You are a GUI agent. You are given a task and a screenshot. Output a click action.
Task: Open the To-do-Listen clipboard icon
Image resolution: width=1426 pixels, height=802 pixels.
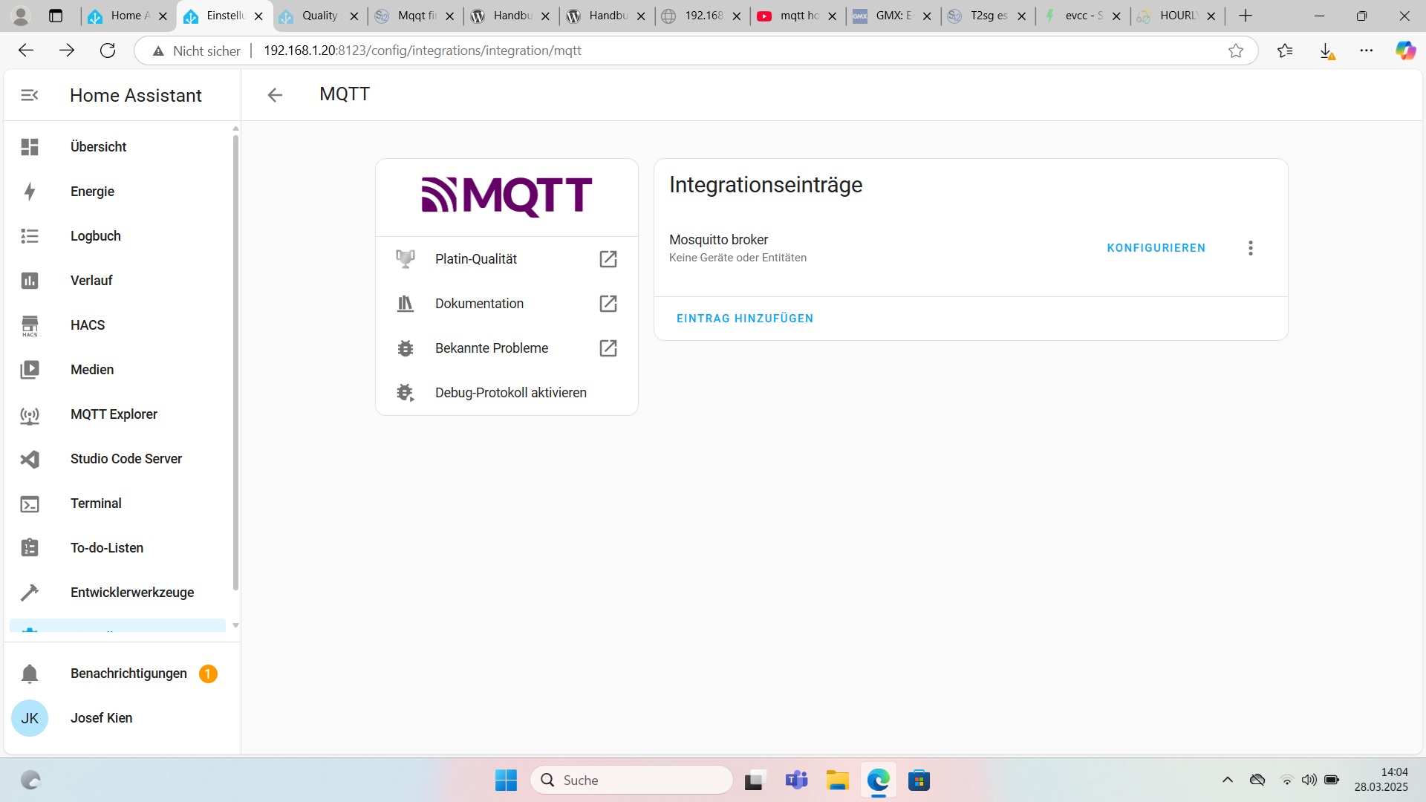pyautogui.click(x=30, y=548)
